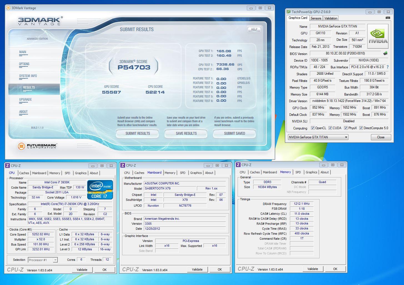This screenshot has height=285, width=404.
Task: Click memory Size 16384 MBytes value
Action: 267,187
